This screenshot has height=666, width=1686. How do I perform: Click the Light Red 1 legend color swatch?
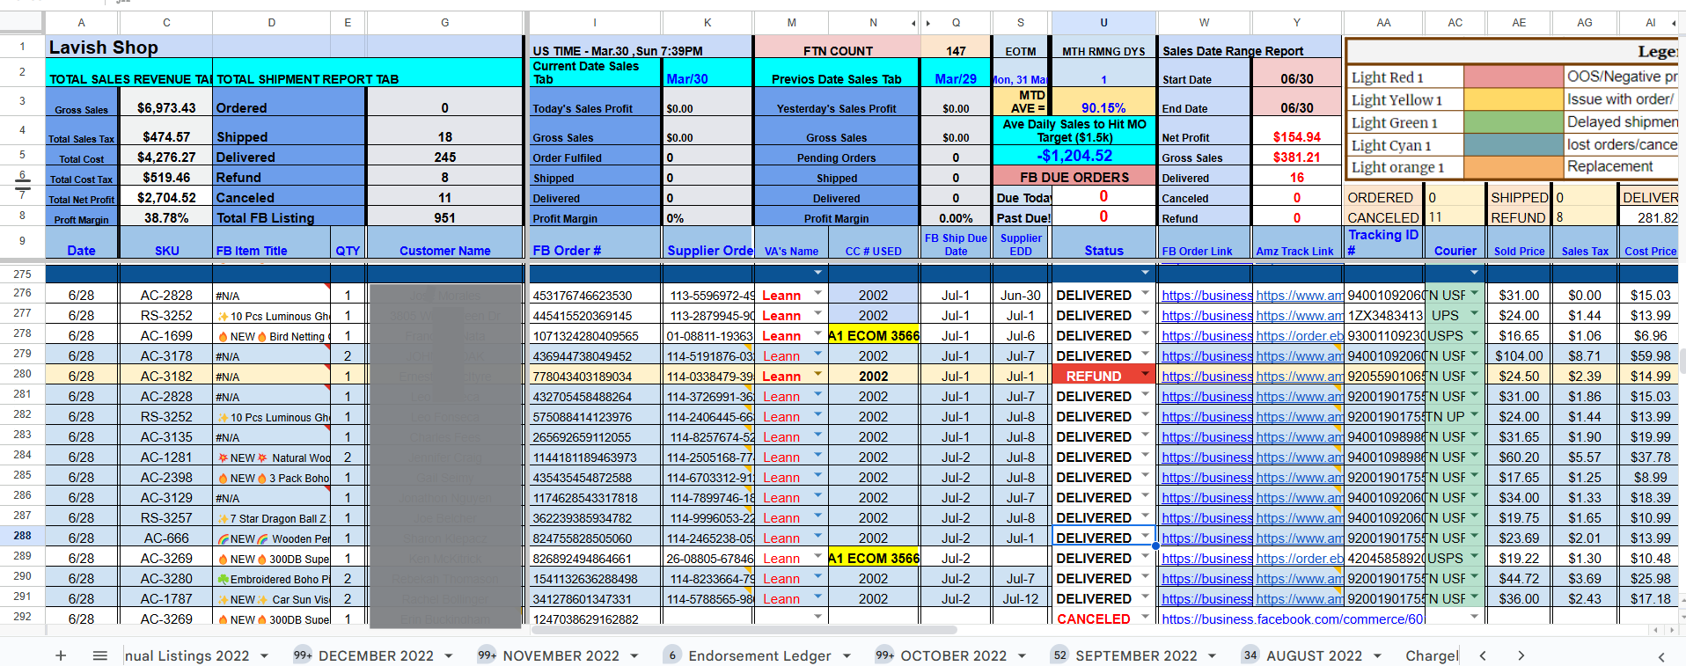point(1514,77)
